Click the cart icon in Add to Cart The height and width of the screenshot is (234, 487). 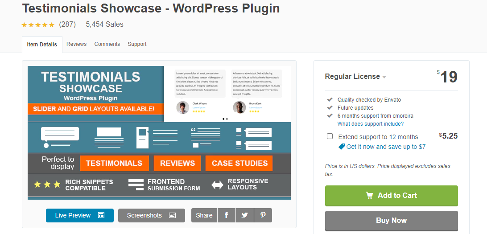point(369,196)
